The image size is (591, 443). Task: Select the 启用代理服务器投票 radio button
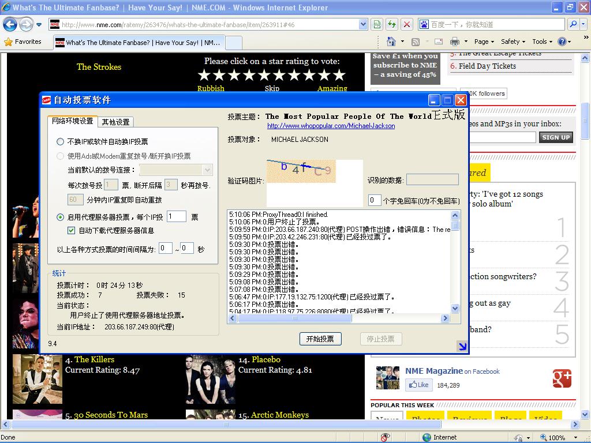pyautogui.click(x=61, y=217)
